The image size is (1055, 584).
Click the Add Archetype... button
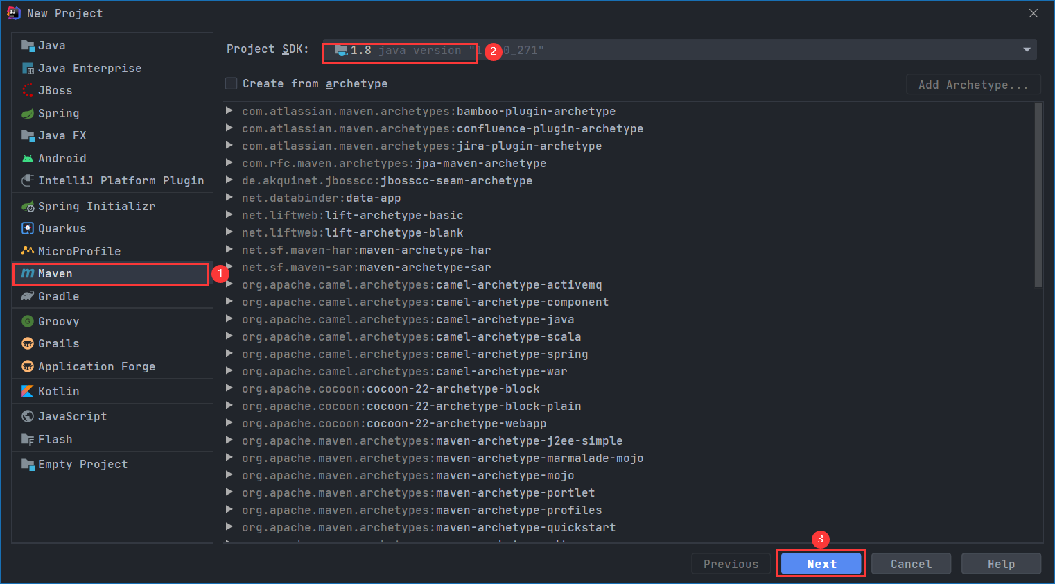tap(973, 85)
